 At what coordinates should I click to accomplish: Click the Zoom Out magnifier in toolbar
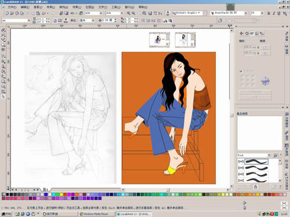[133, 13]
